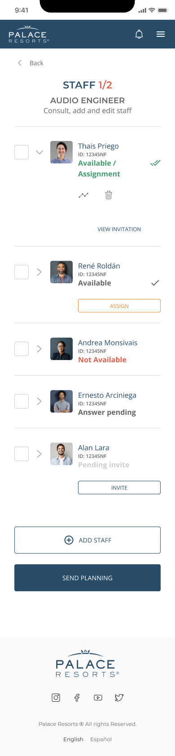Open the Twitter icon in the footer
This screenshot has width=175, height=756.
click(119, 697)
